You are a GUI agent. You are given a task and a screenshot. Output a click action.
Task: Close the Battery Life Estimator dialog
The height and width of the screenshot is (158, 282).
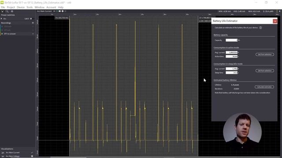click(275, 21)
